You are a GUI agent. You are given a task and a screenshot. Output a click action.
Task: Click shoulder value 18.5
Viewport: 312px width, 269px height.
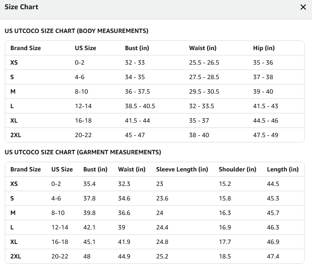225,256
